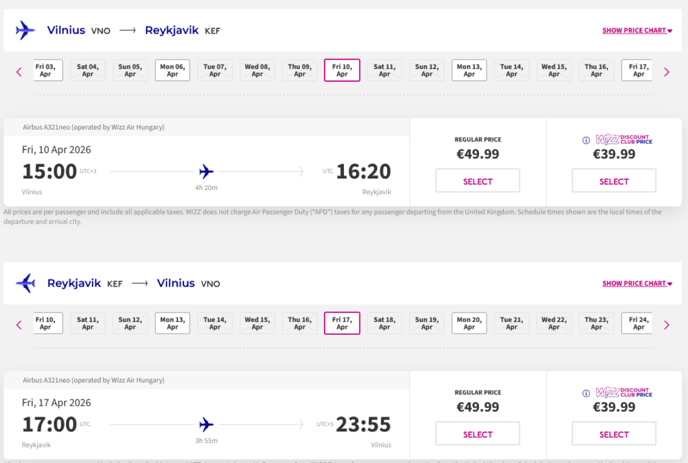Expand the return Show Price Chart
688x463 pixels.
[637, 283]
